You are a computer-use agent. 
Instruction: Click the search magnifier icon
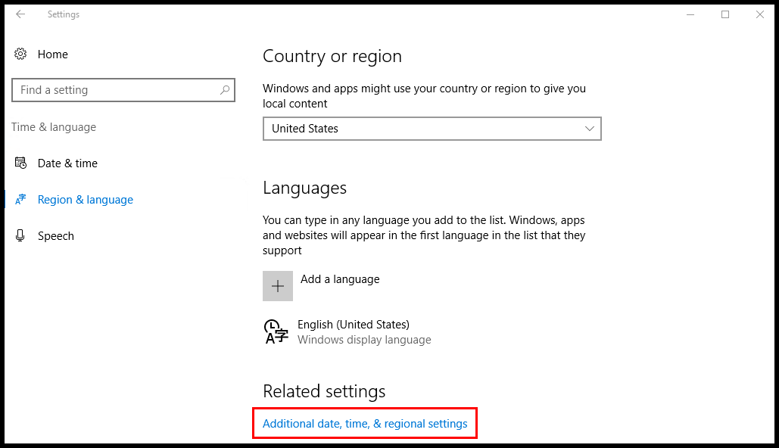(x=225, y=89)
